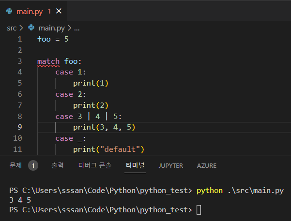
Task: Click line number 9 in the gutter
Action: pyautogui.click(x=19, y=127)
